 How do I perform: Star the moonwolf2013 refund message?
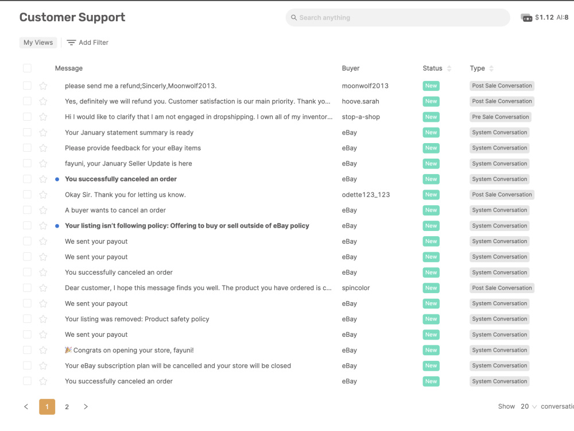(43, 86)
